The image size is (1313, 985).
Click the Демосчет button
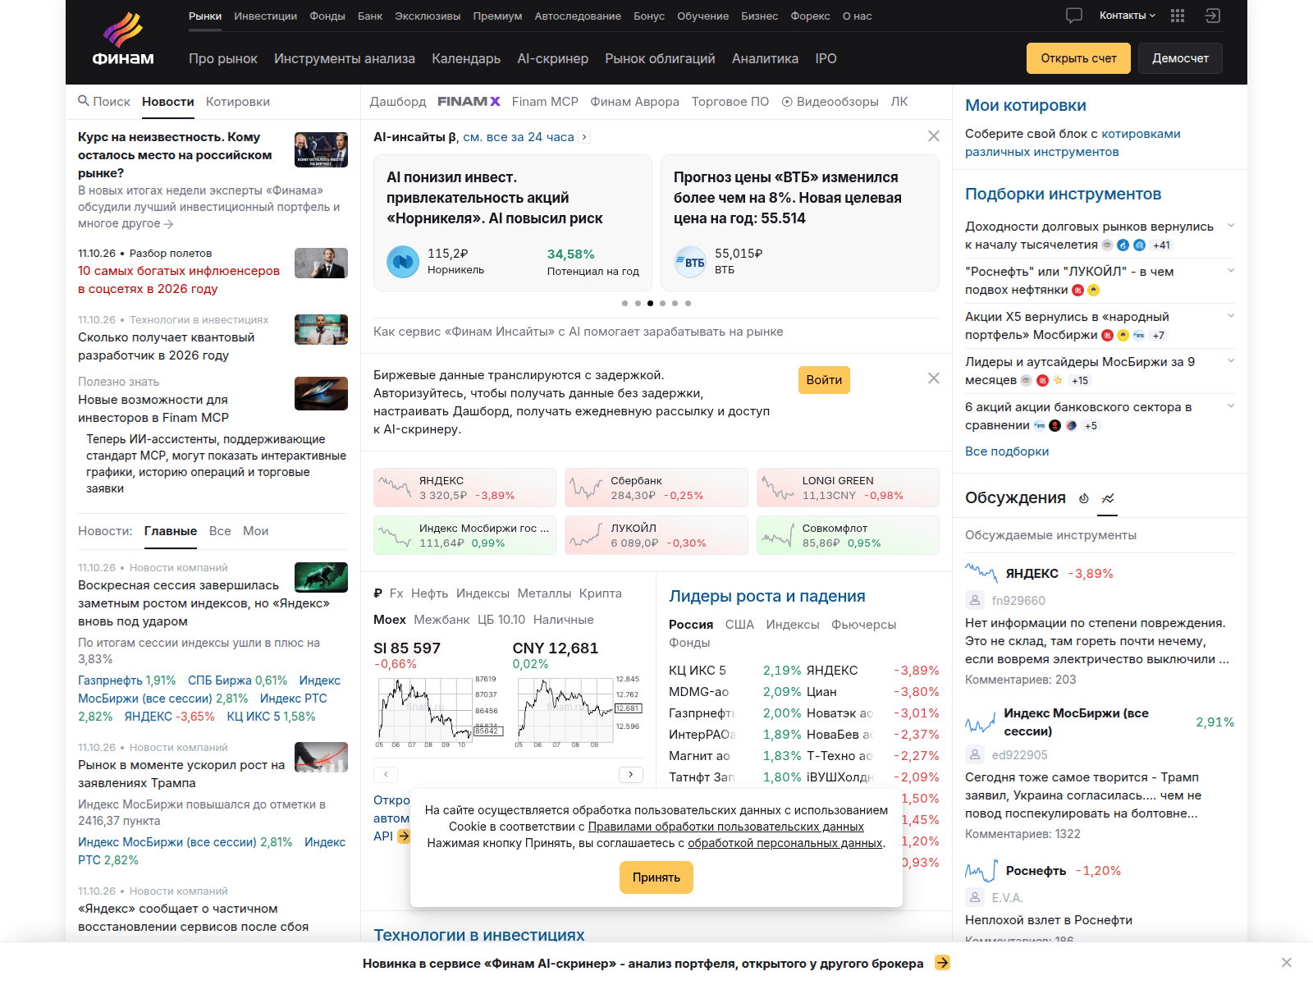[x=1180, y=58]
